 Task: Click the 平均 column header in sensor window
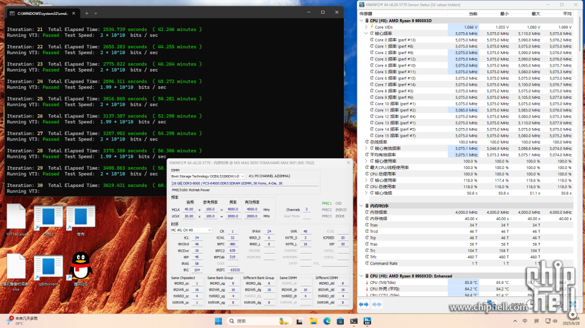pos(557,14)
